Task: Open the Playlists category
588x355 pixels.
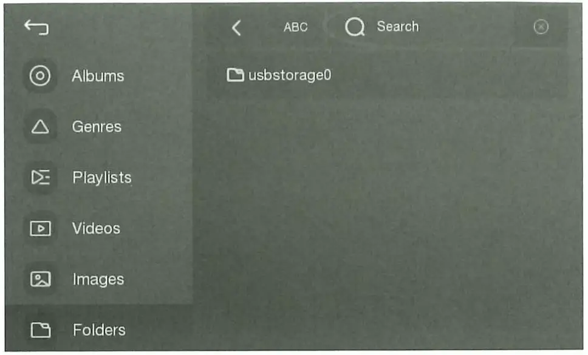Action: pyautogui.click(x=102, y=177)
